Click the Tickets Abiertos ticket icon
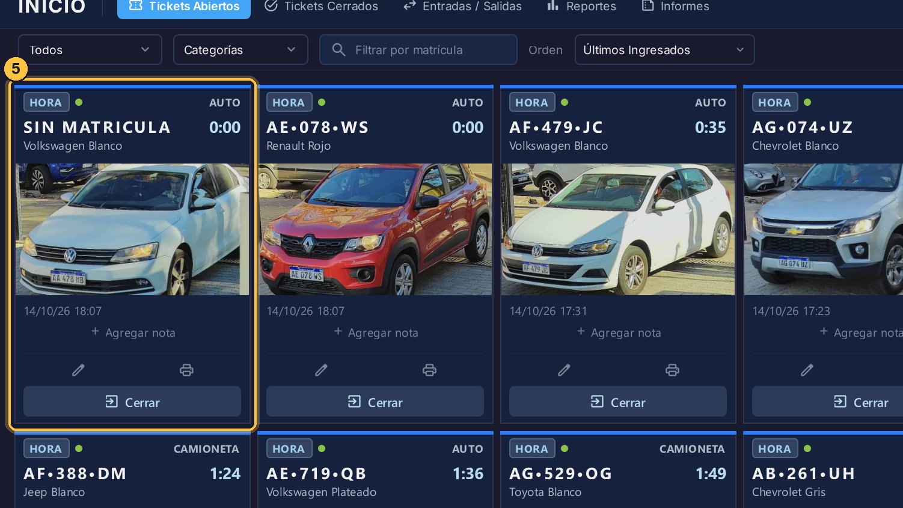The width and height of the screenshot is (903, 508). pos(136,5)
